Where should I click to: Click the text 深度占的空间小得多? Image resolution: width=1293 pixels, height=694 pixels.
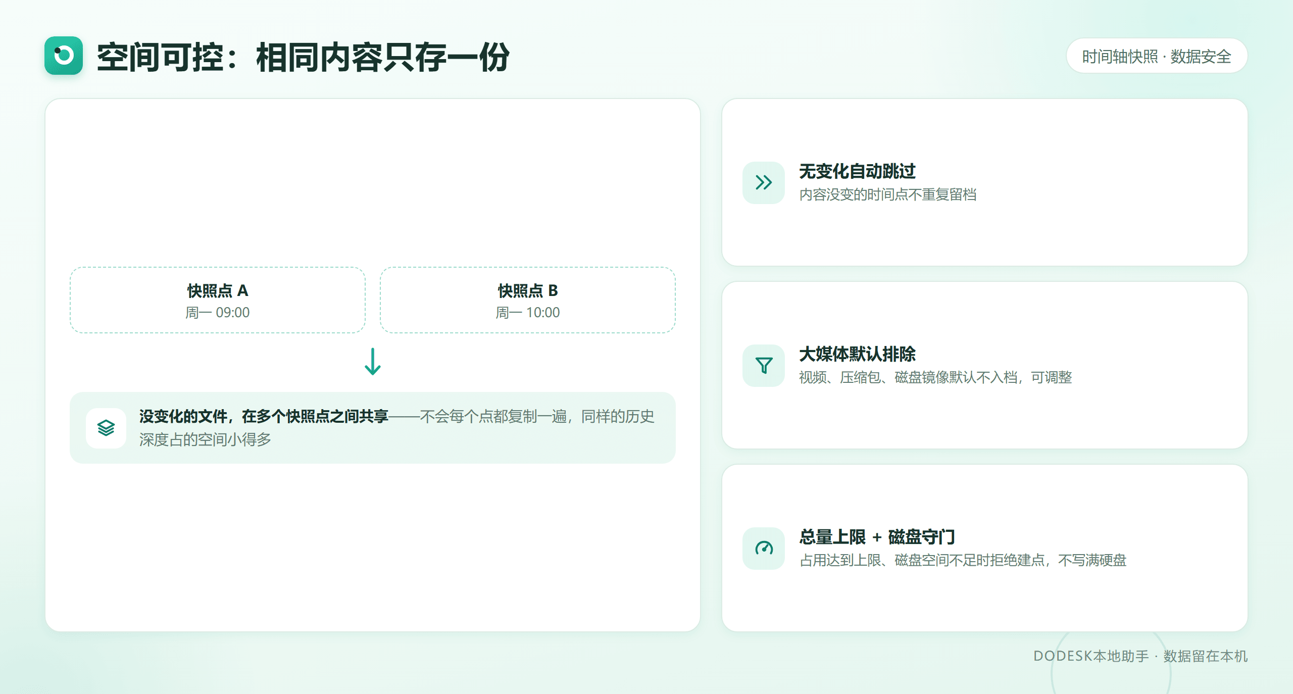[x=205, y=439]
